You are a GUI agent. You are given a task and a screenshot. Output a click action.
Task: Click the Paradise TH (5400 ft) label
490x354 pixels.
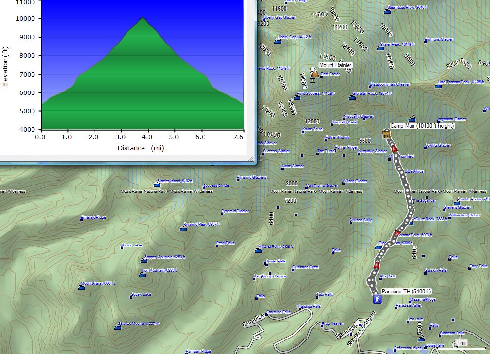click(406, 291)
